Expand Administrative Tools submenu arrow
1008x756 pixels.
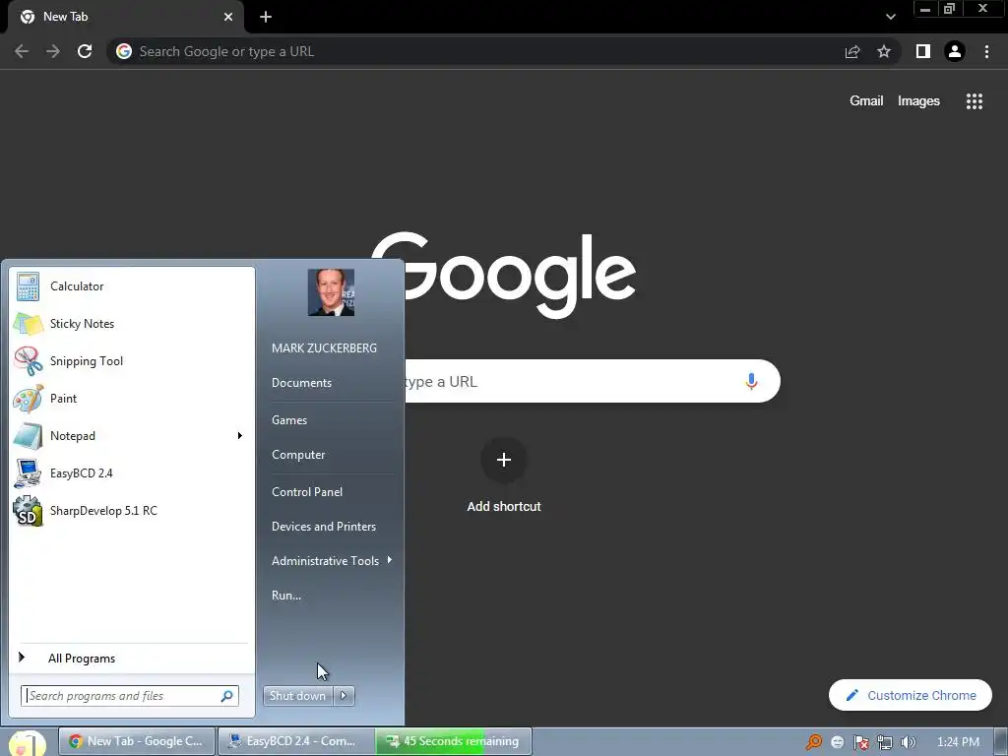(x=390, y=560)
